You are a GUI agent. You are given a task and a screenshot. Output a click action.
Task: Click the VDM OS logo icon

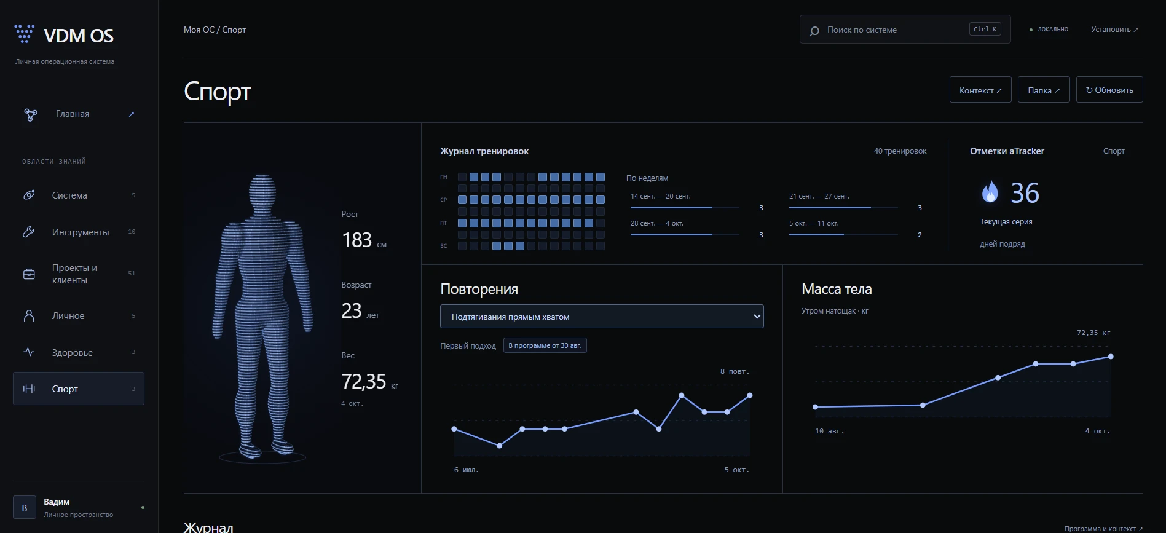[24, 34]
